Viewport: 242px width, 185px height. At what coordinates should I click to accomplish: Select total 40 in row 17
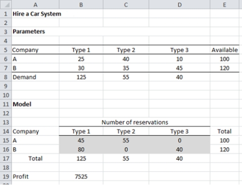point(179,158)
